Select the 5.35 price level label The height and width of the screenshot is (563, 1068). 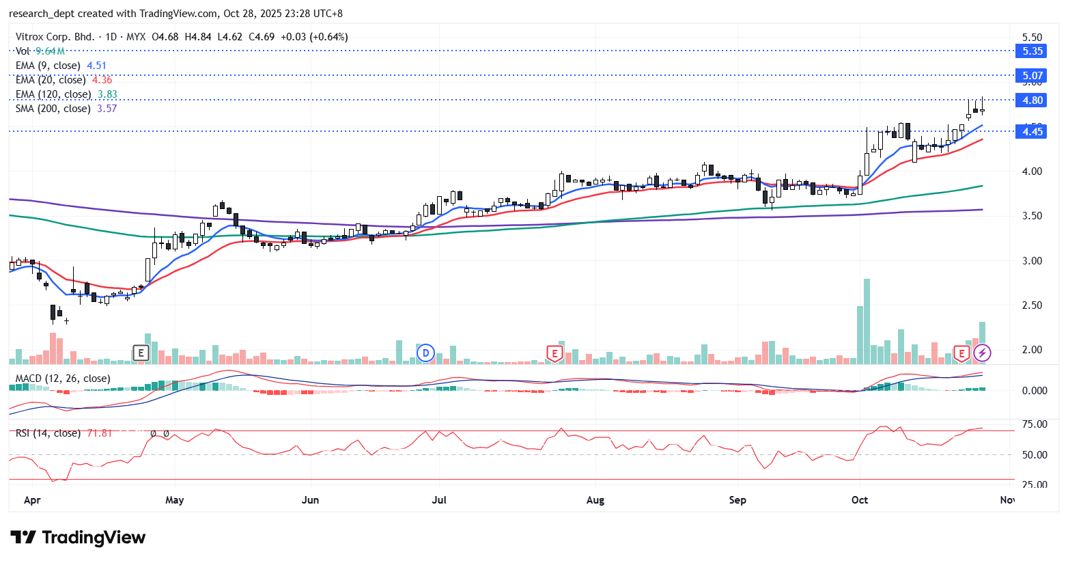[x=1032, y=51]
